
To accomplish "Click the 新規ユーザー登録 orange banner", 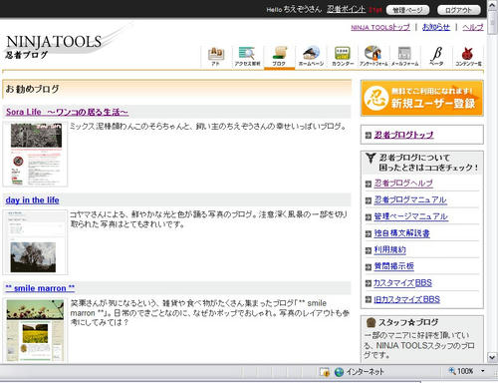I will click(422, 98).
